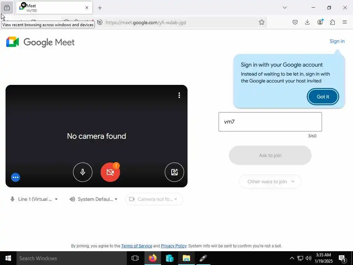Open a new browser tab

pos(100,8)
